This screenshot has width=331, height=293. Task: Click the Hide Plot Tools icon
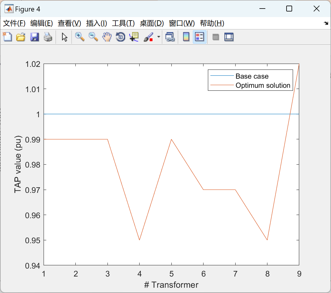click(216, 37)
